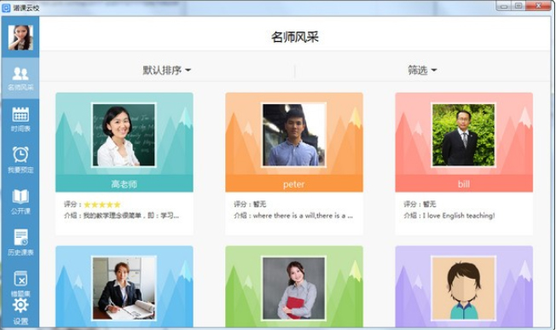Minimize the 诺课云校 window

coord(504,6)
